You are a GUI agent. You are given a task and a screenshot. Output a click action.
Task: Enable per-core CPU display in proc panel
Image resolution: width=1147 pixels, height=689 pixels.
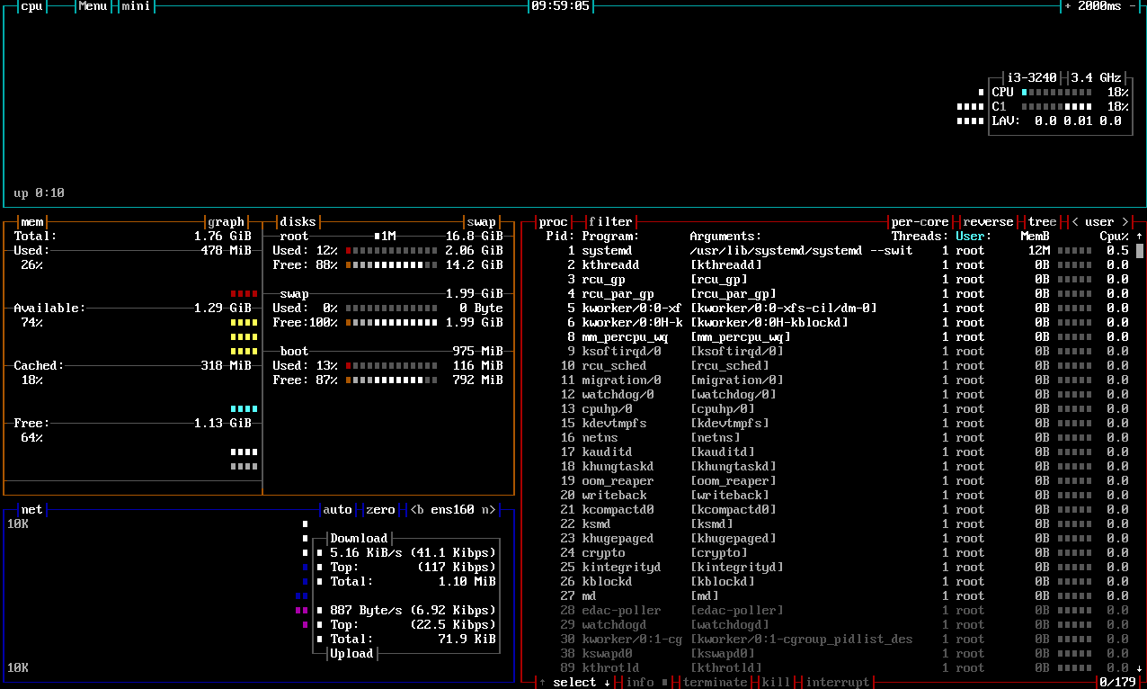click(919, 221)
